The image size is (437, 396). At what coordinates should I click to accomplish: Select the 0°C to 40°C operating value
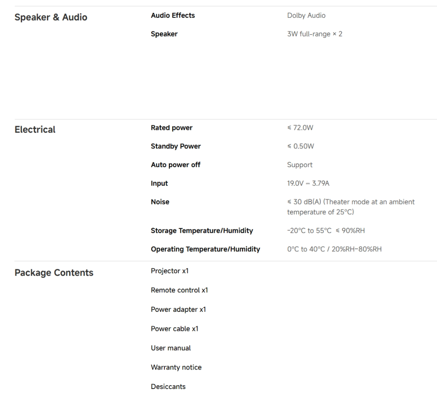coord(334,250)
